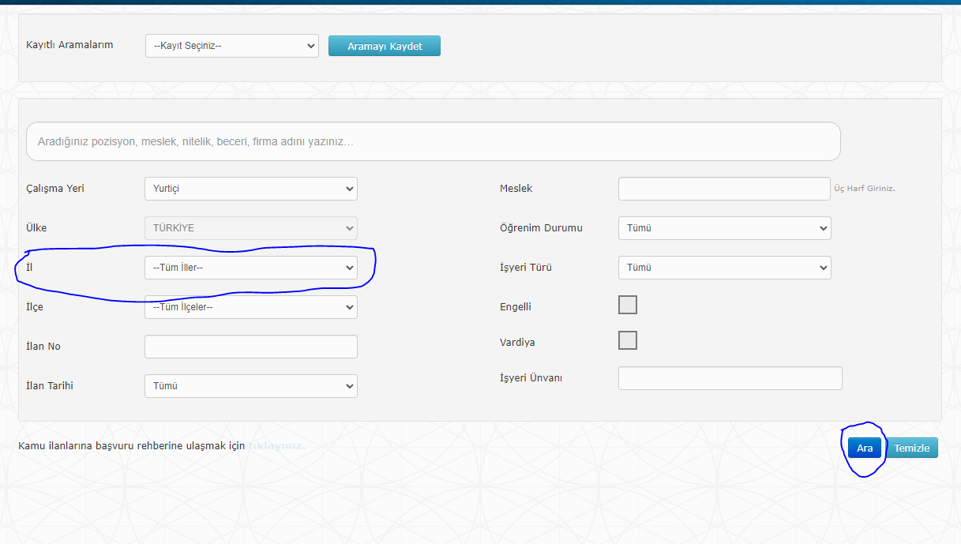This screenshot has width=961, height=544.
Task: Expand the İlan Tarihi dropdown
Action: [x=250, y=386]
